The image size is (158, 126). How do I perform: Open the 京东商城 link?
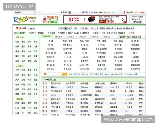pyautogui.click(x=51, y=69)
